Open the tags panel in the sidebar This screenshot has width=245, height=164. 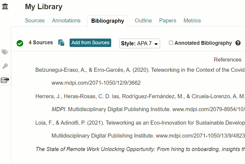[x=5, y=52]
